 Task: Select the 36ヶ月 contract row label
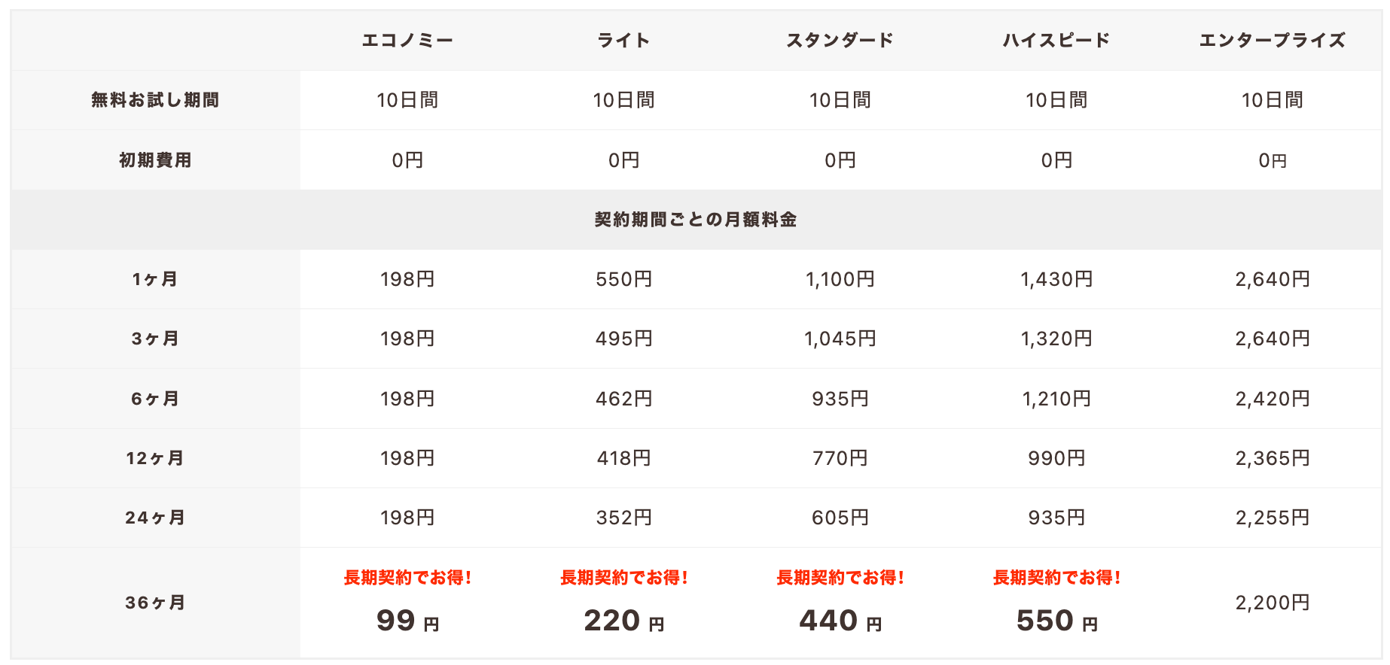[155, 603]
